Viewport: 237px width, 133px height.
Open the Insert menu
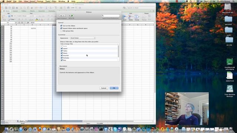tap(33, 1)
